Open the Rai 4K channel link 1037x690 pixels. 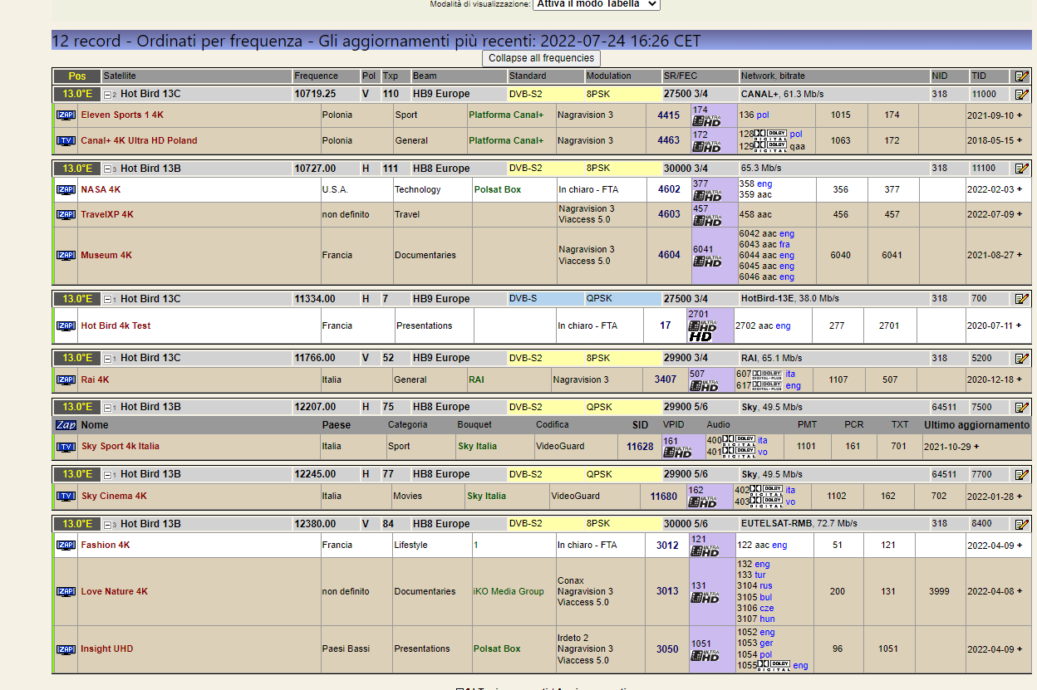(x=95, y=379)
